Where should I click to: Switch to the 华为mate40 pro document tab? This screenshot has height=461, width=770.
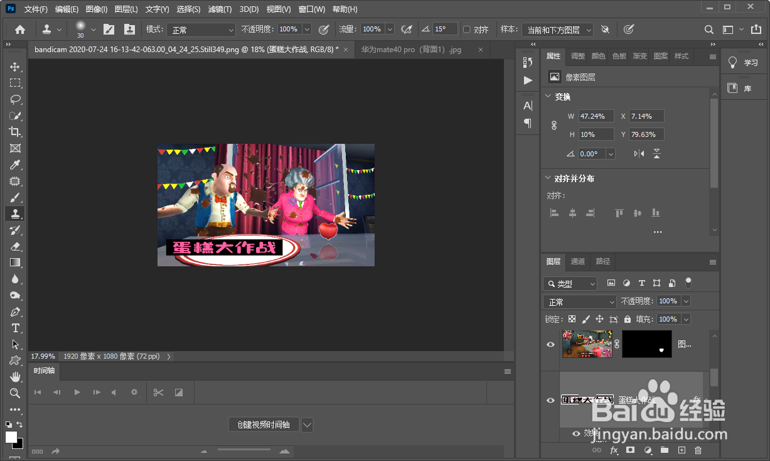(411, 50)
